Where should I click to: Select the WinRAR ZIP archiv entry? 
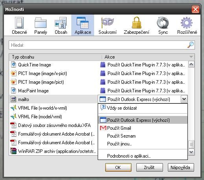click(x=53, y=151)
